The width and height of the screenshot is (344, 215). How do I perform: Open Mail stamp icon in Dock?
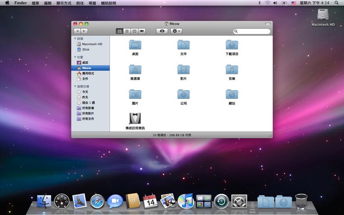click(80, 201)
